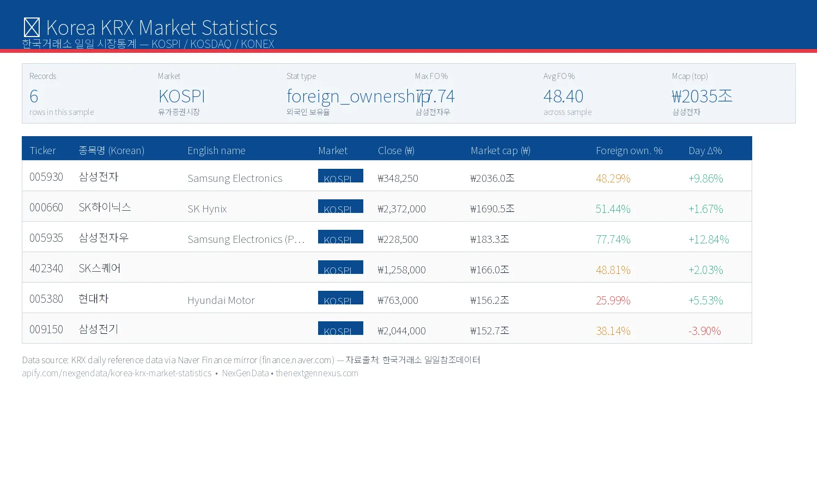This screenshot has width=817, height=501.
Task: Click the day change +9.86%
Action: click(x=706, y=179)
